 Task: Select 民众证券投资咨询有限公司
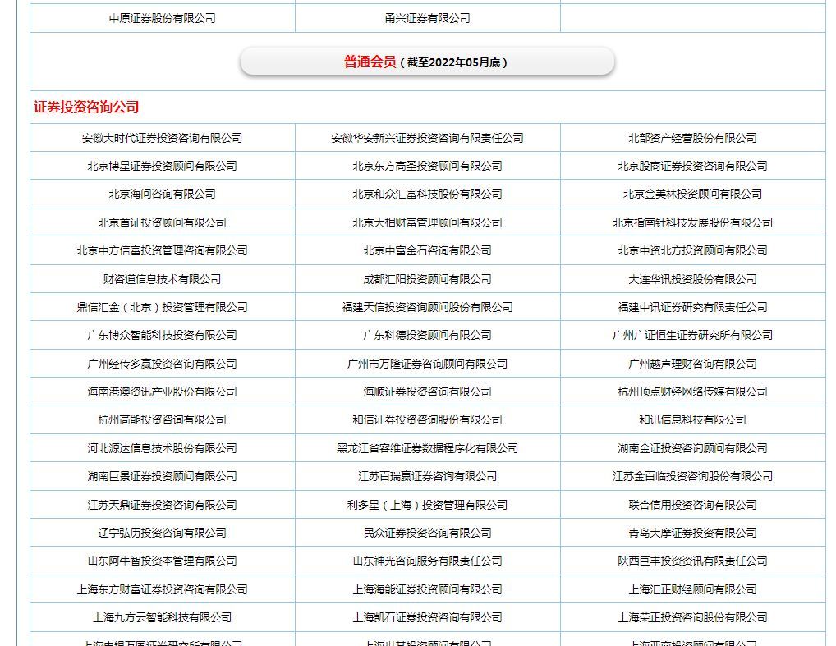tap(428, 533)
